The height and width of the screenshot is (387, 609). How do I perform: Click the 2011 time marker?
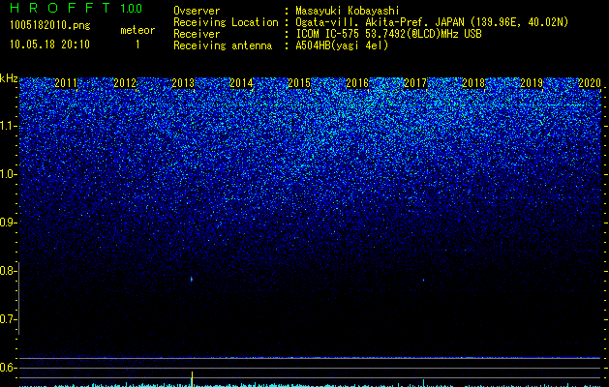click(x=66, y=82)
